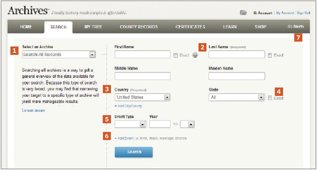The width and height of the screenshot is (317, 170).
Task: Click the Archives logo
Action: pyautogui.click(x=28, y=10)
